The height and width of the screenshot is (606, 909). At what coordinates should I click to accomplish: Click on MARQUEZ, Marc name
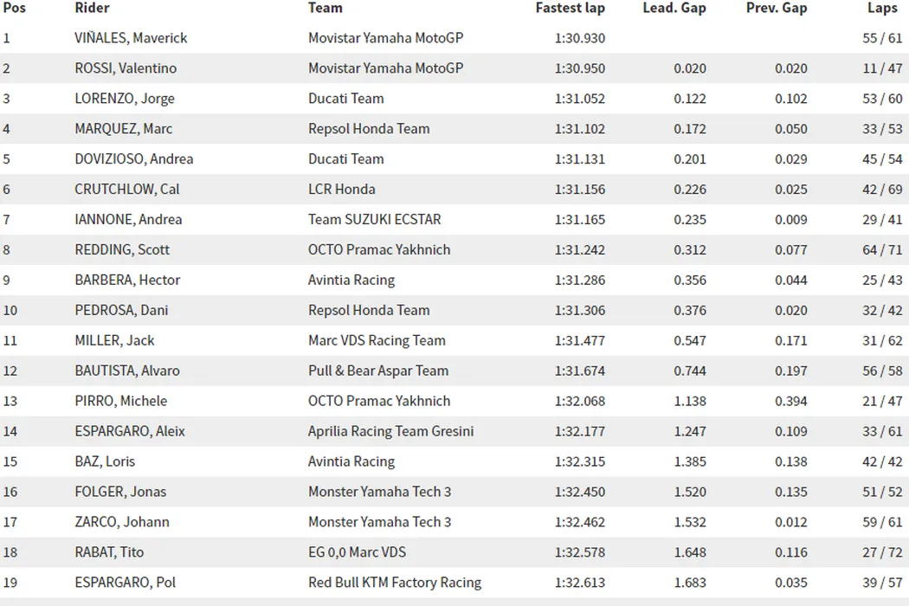pyautogui.click(x=124, y=129)
